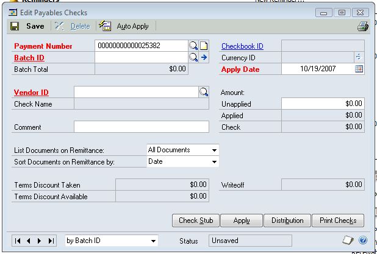Click the Save toolbar button
The width and height of the screenshot is (377, 254).
pyautogui.click(x=27, y=26)
